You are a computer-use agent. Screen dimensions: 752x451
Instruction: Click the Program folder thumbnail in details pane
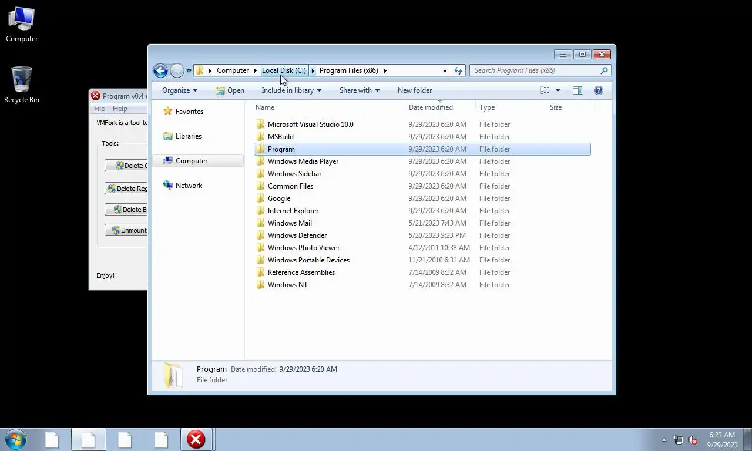[x=173, y=375]
